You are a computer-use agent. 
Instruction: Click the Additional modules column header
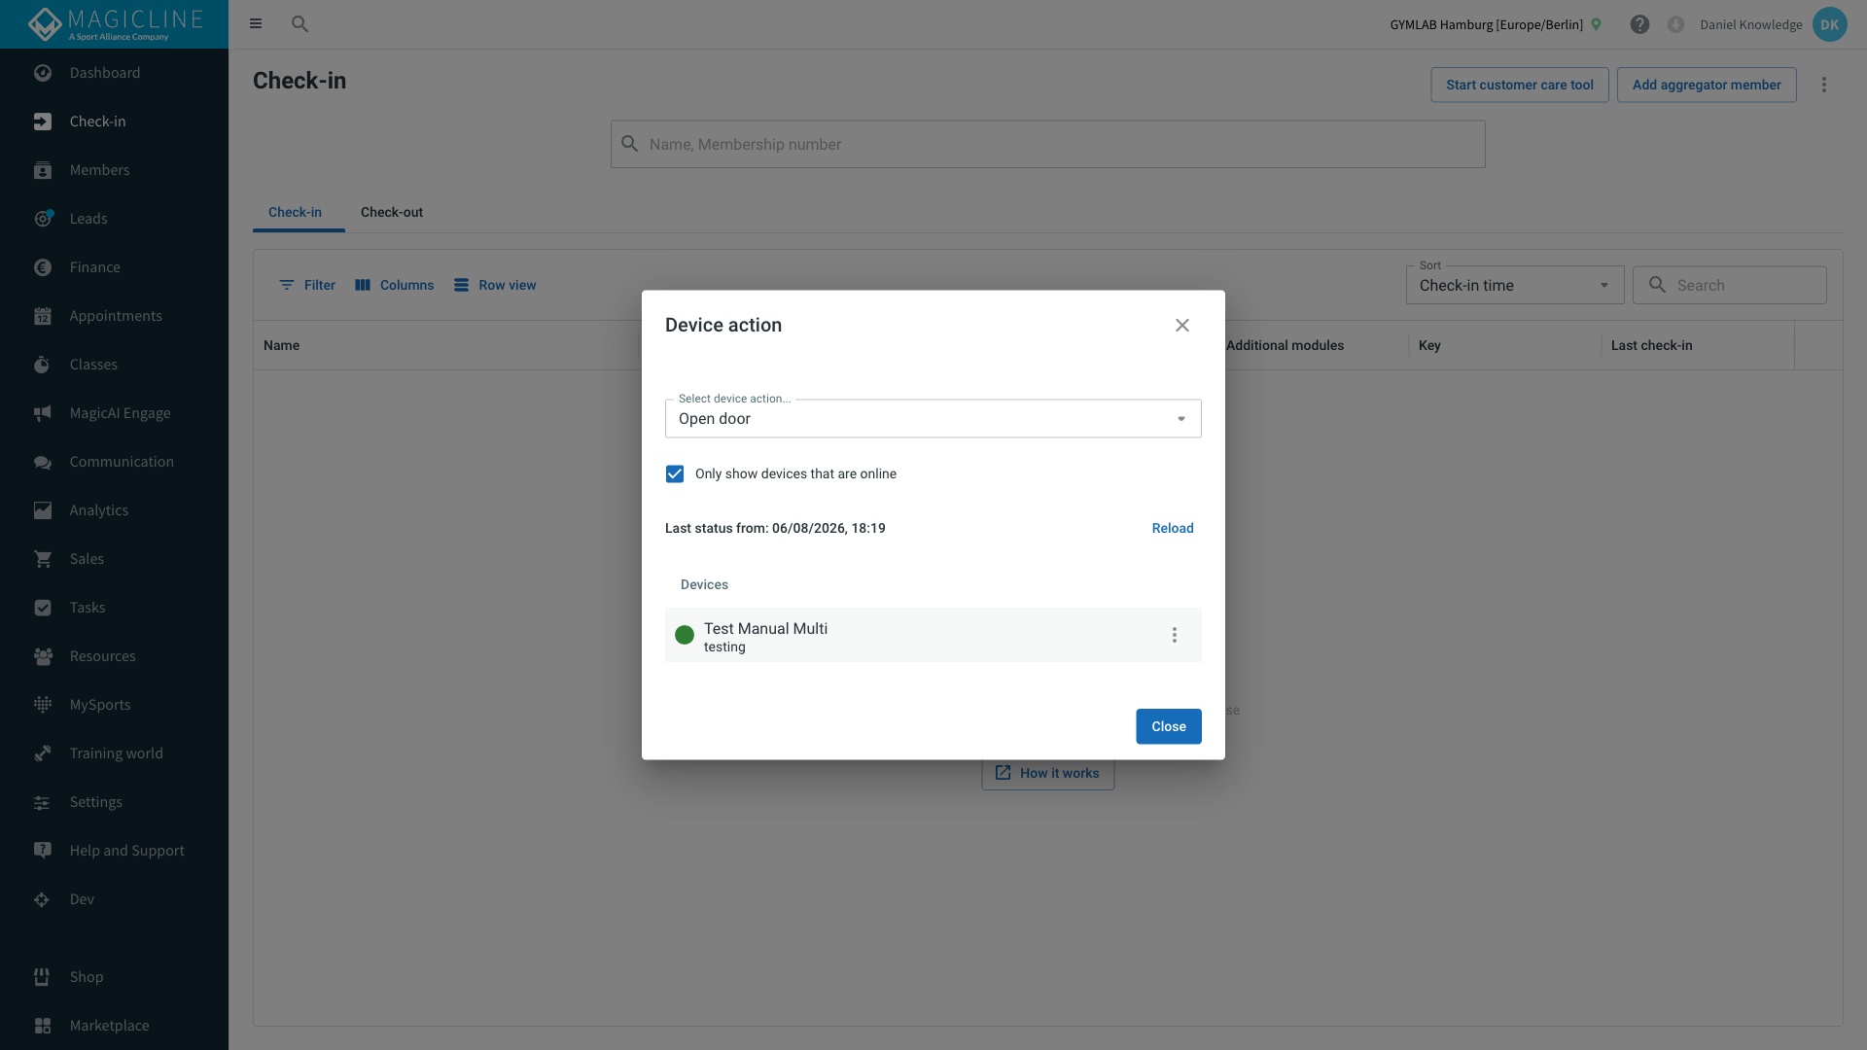click(x=1286, y=345)
